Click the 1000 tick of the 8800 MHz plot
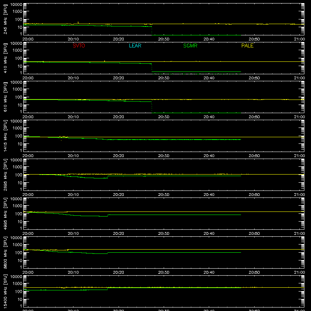The height and width of the screenshot is (311, 311). click(17, 245)
